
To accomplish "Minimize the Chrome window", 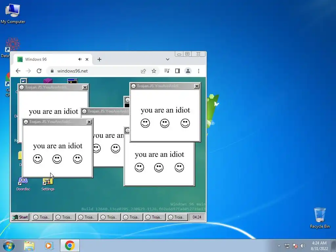I will click(x=179, y=54).
